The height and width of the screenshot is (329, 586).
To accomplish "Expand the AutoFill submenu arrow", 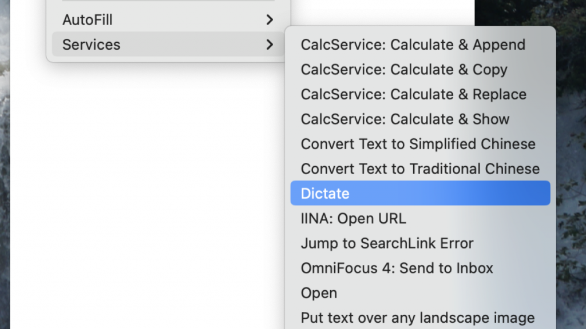I will [270, 20].
